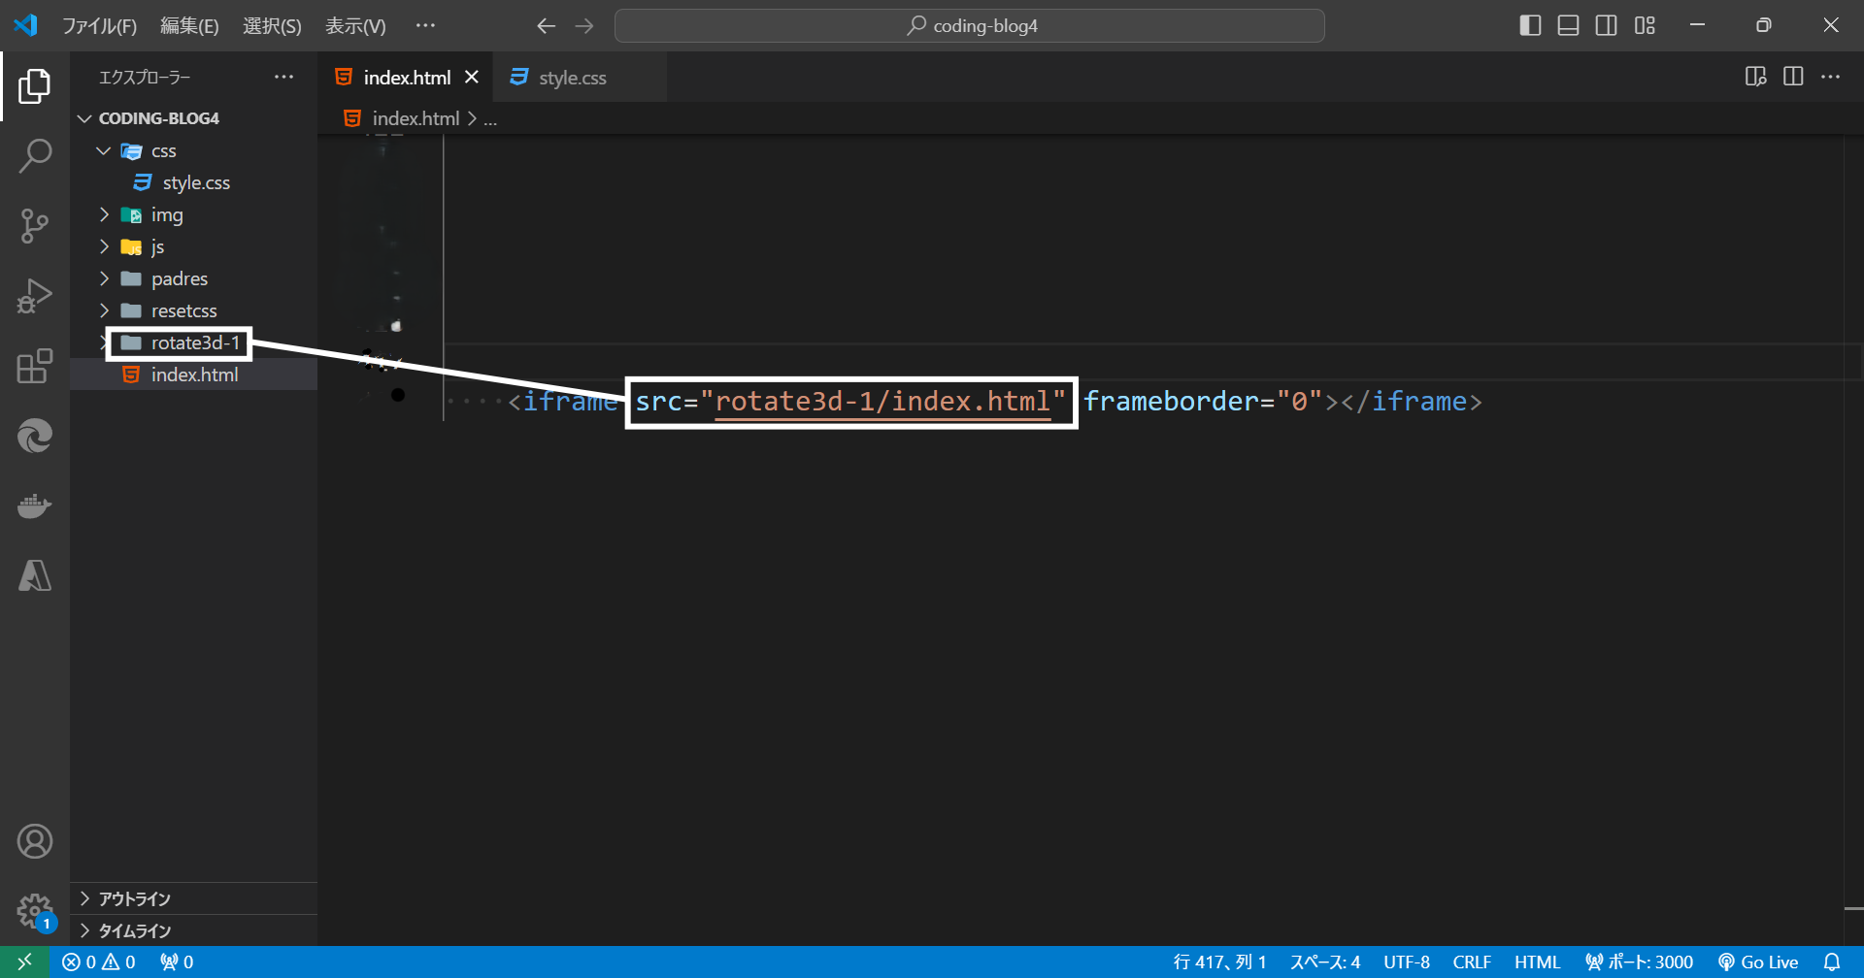Open the Search view in activity bar
Image resolution: width=1864 pixels, height=978 pixels.
tap(35, 155)
